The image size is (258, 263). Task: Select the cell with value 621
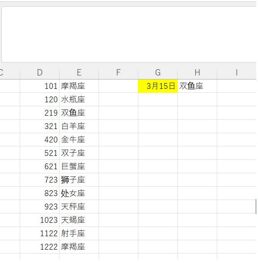[x=40, y=167]
